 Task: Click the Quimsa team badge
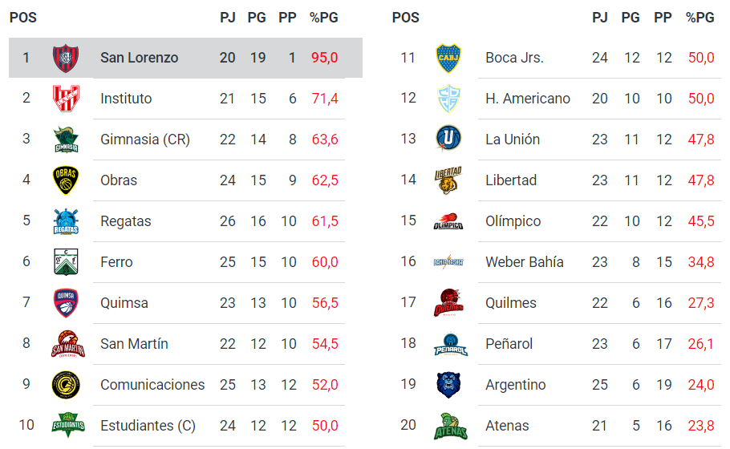[66, 303]
